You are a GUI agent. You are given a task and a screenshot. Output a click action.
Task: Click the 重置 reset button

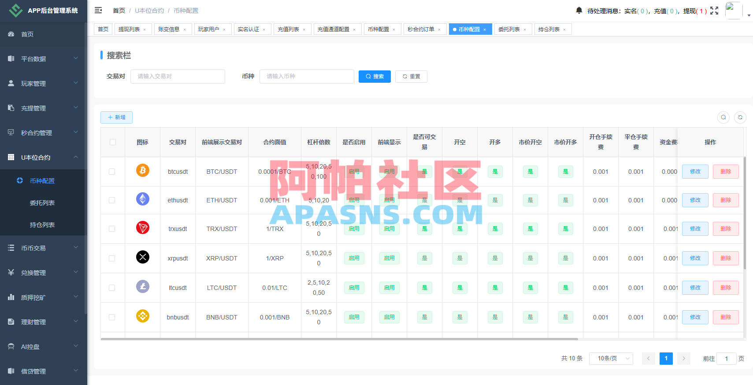coord(411,77)
